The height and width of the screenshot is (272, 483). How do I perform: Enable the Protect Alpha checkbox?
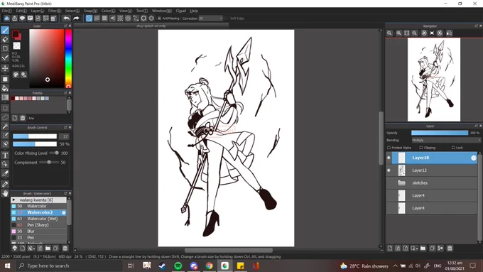pyautogui.click(x=389, y=148)
